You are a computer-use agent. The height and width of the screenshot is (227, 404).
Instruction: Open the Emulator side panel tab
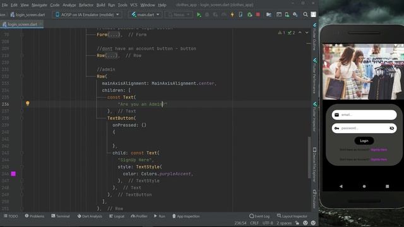[314, 199]
